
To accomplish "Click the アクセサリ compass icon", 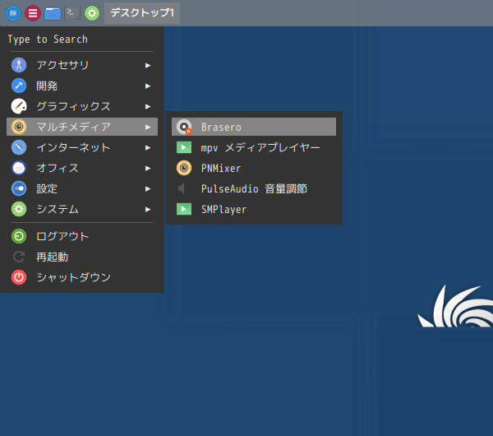I will [x=19, y=65].
